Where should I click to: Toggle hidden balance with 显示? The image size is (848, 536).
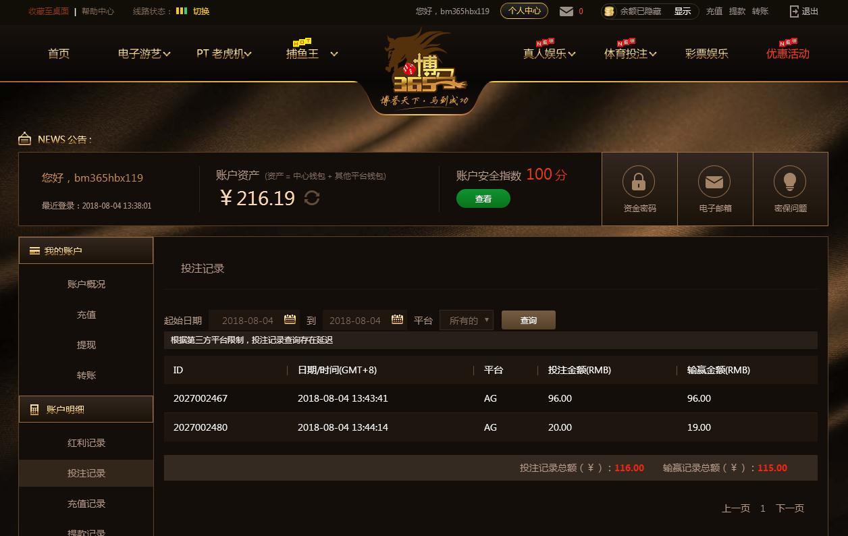tap(682, 11)
